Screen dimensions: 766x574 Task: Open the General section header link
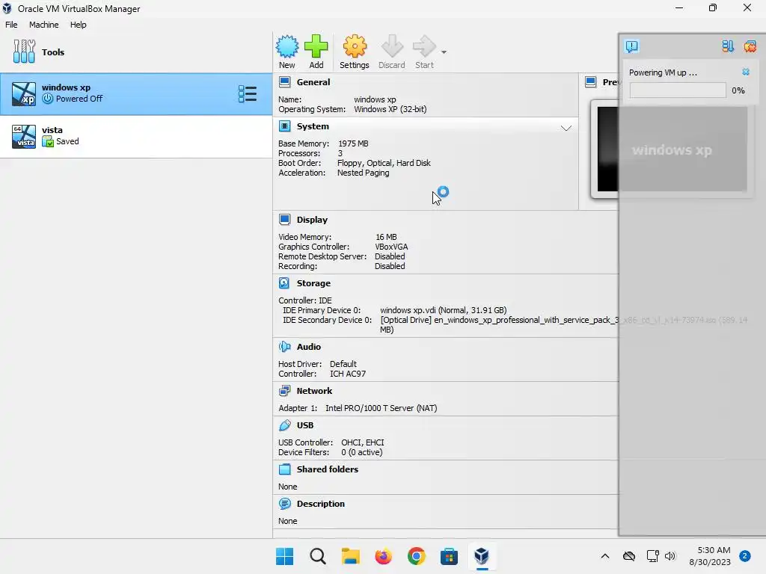313,82
